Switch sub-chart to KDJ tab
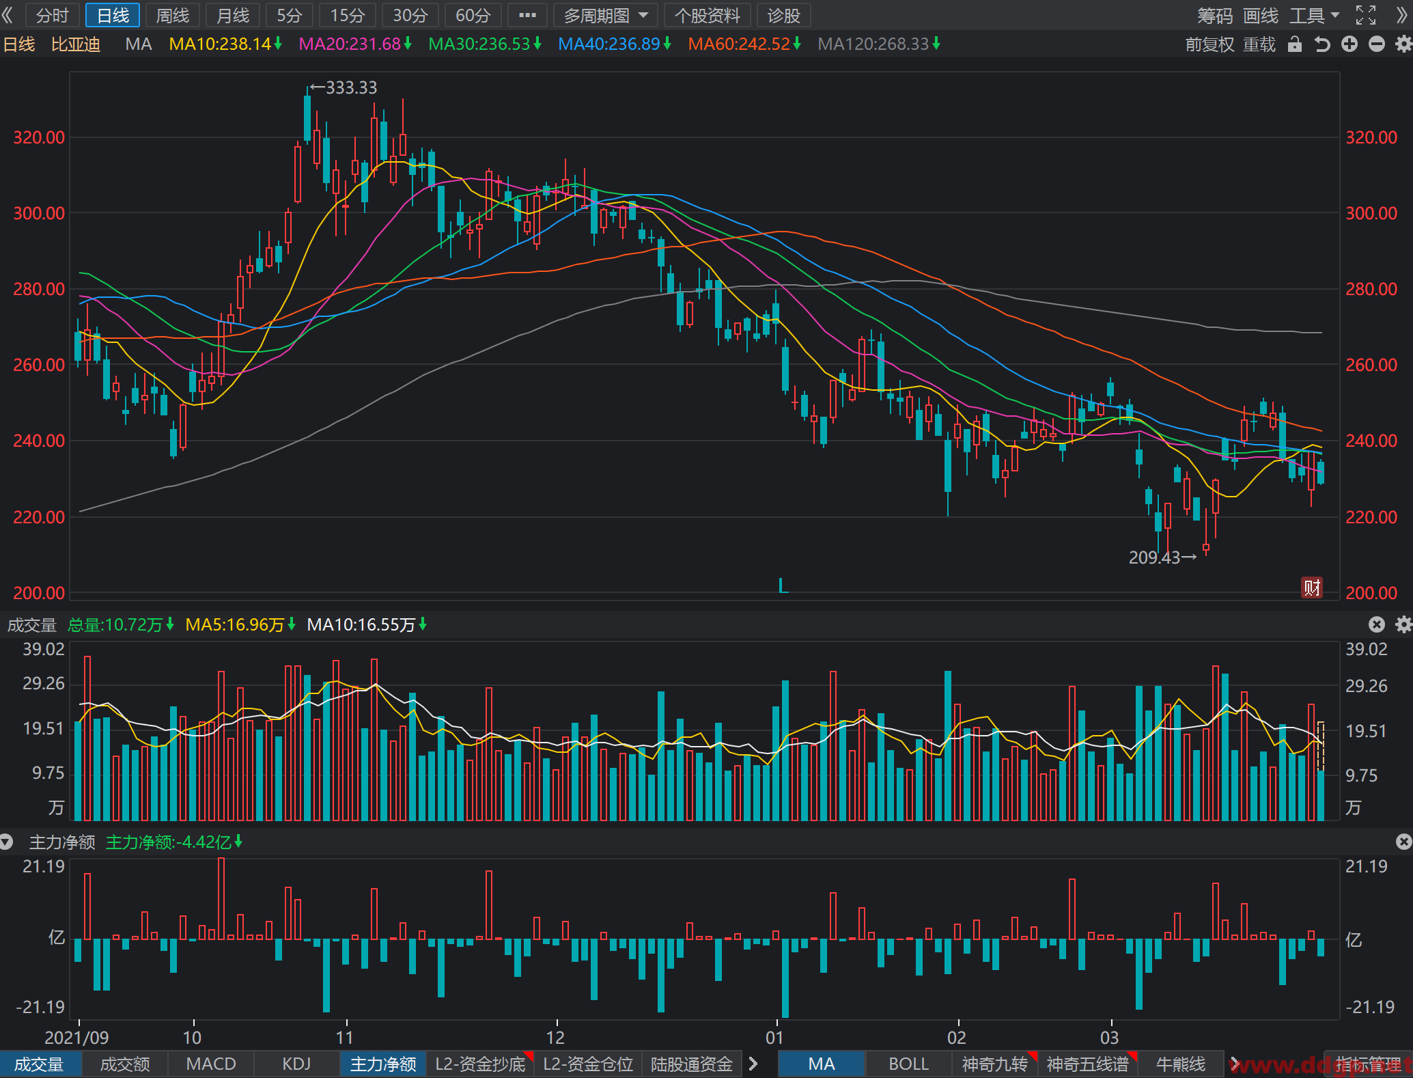Image resolution: width=1413 pixels, height=1078 pixels. [296, 1064]
